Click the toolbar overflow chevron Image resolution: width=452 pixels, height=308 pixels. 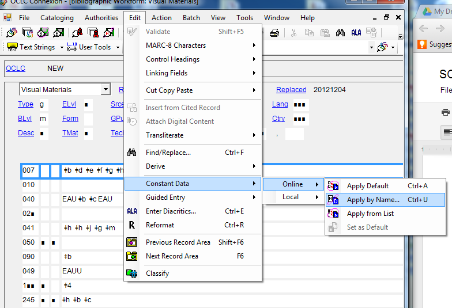[x=400, y=36]
